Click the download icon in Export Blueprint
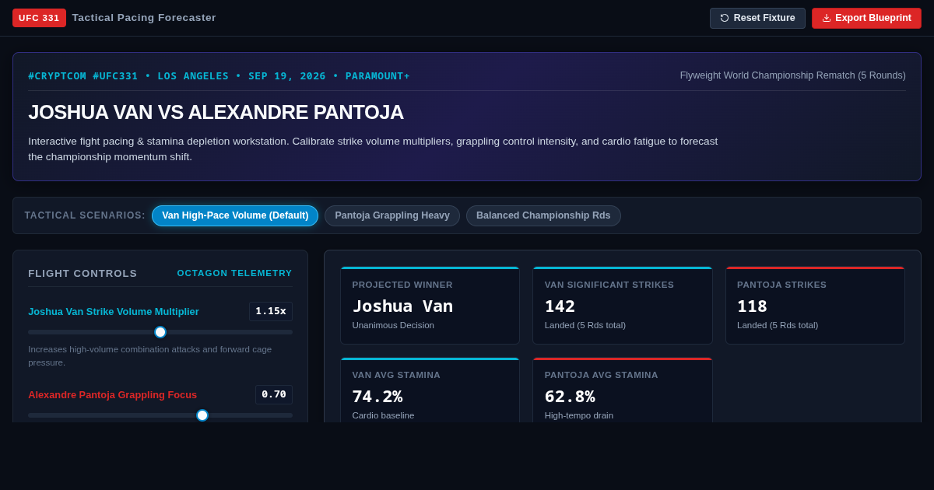Viewport: 934px width, 490px height. (x=827, y=18)
